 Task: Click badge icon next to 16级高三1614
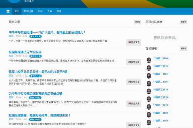(x=149, y=91)
